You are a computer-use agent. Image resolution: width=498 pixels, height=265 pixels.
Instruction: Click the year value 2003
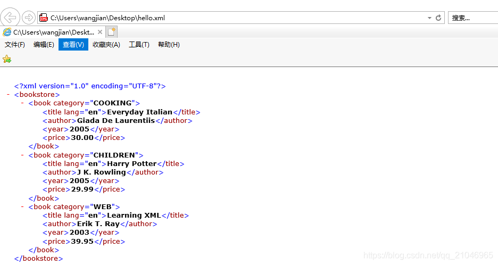coord(79,233)
